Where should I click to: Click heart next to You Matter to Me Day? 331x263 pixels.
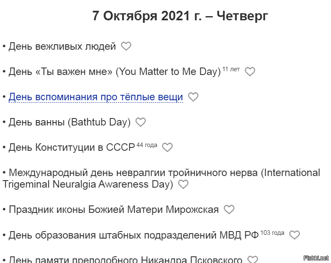pos(250,71)
